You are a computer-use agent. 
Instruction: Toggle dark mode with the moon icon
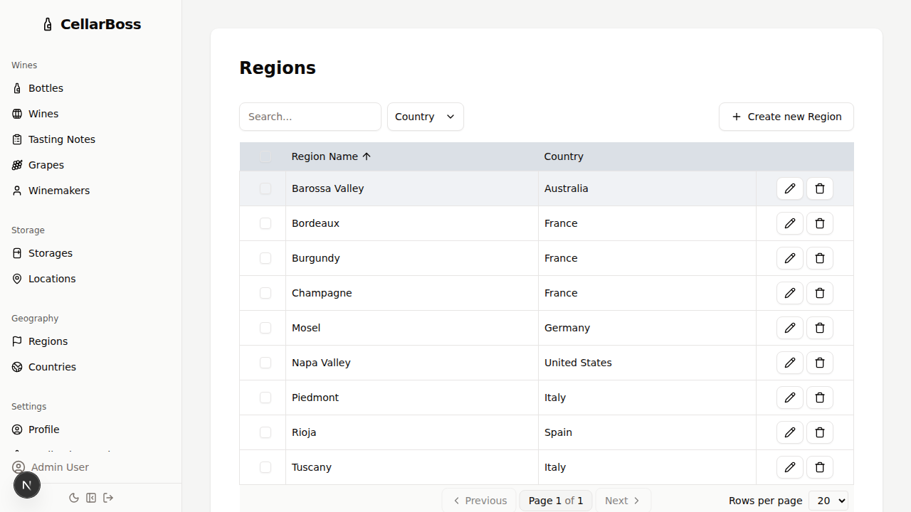tap(74, 498)
